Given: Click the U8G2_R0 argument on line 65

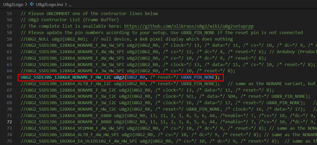Looking at the screenshot, I should pyautogui.click(x=136, y=77).
